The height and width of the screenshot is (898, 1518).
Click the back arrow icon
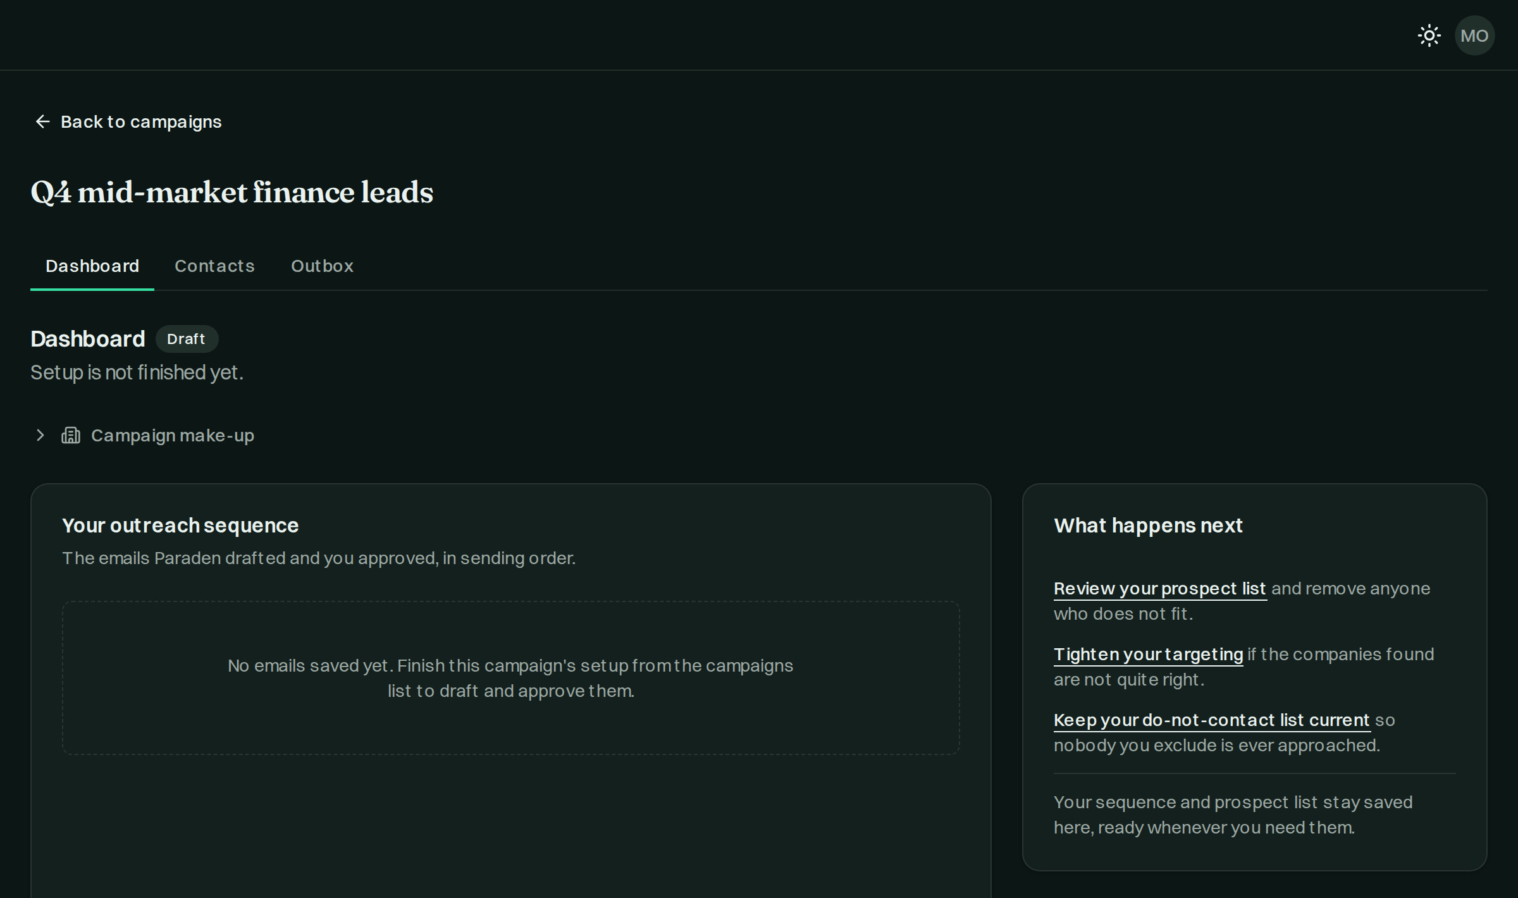(42, 121)
